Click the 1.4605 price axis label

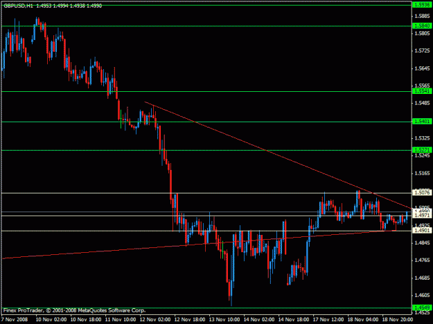click(422, 296)
